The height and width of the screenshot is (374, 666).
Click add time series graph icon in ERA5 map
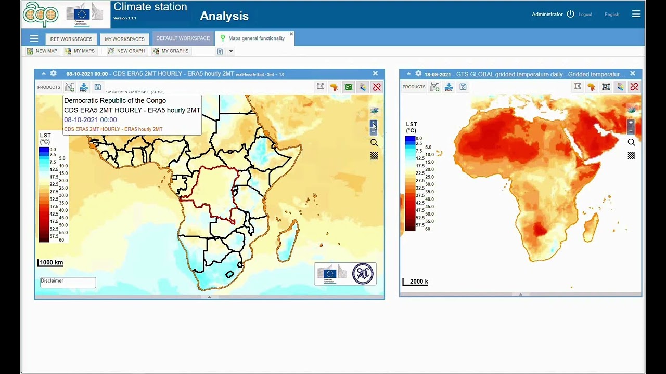click(70, 87)
